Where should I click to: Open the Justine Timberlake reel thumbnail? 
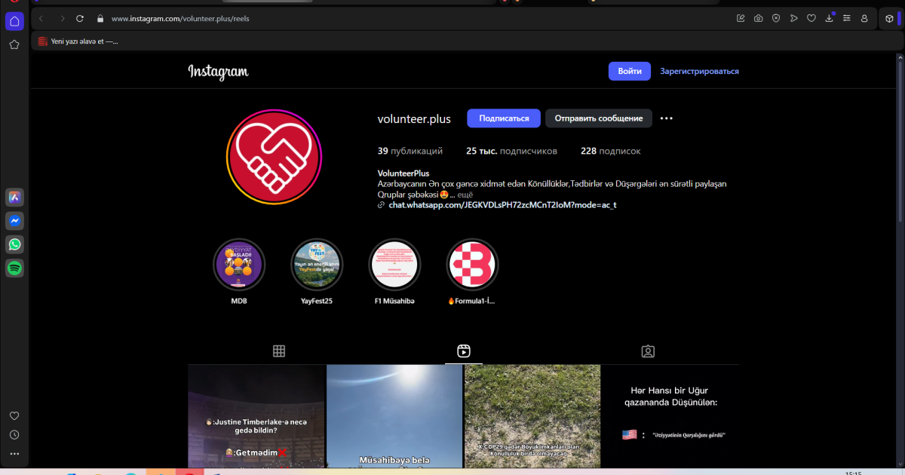pos(256,416)
